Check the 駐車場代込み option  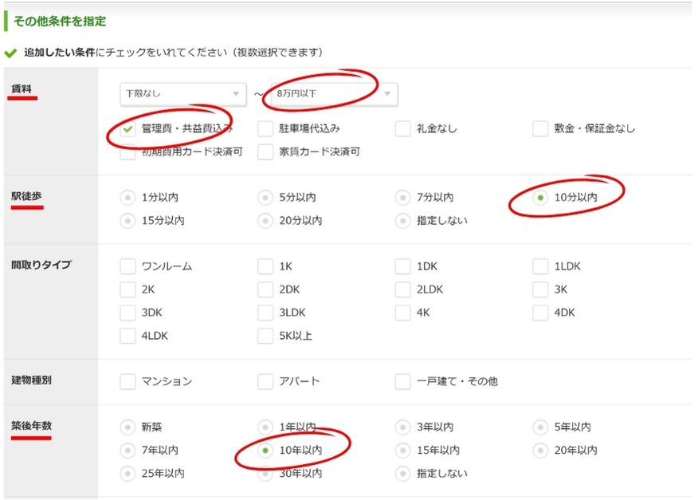266,129
